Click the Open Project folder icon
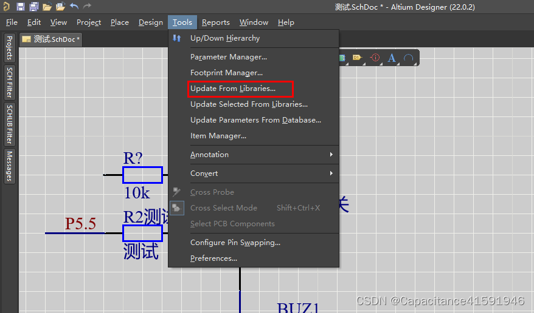This screenshot has width=534, height=313. coord(61,7)
